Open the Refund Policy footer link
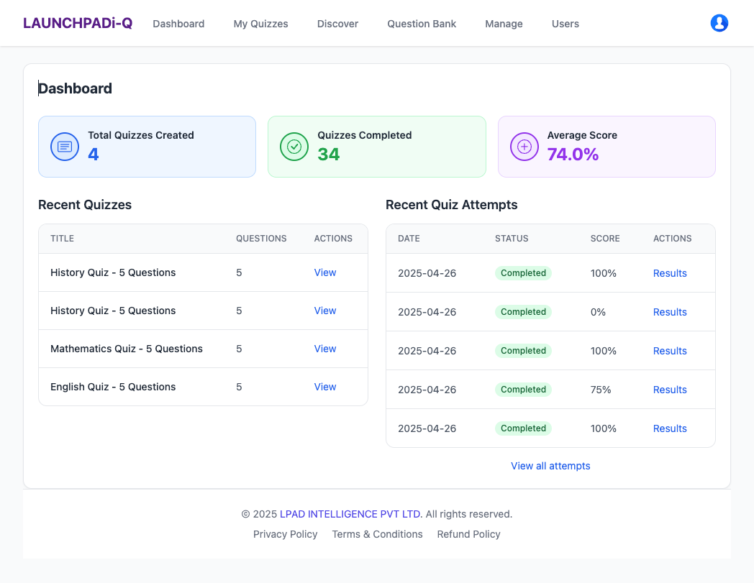 point(468,534)
